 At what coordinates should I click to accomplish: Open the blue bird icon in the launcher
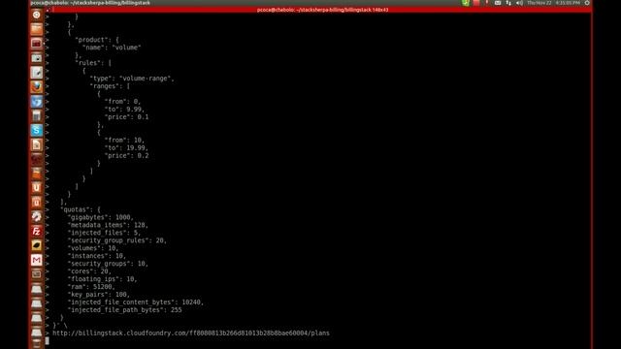[37, 102]
